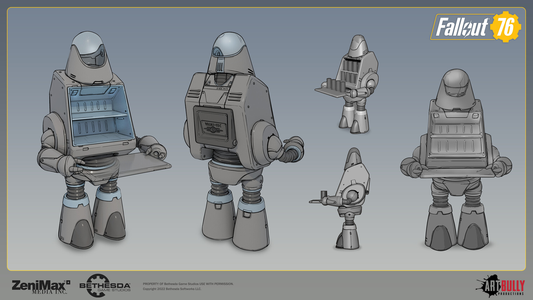Screen dimensions: 533x300
Task: Click the Fallout 76 logo
Action: pos(476,27)
